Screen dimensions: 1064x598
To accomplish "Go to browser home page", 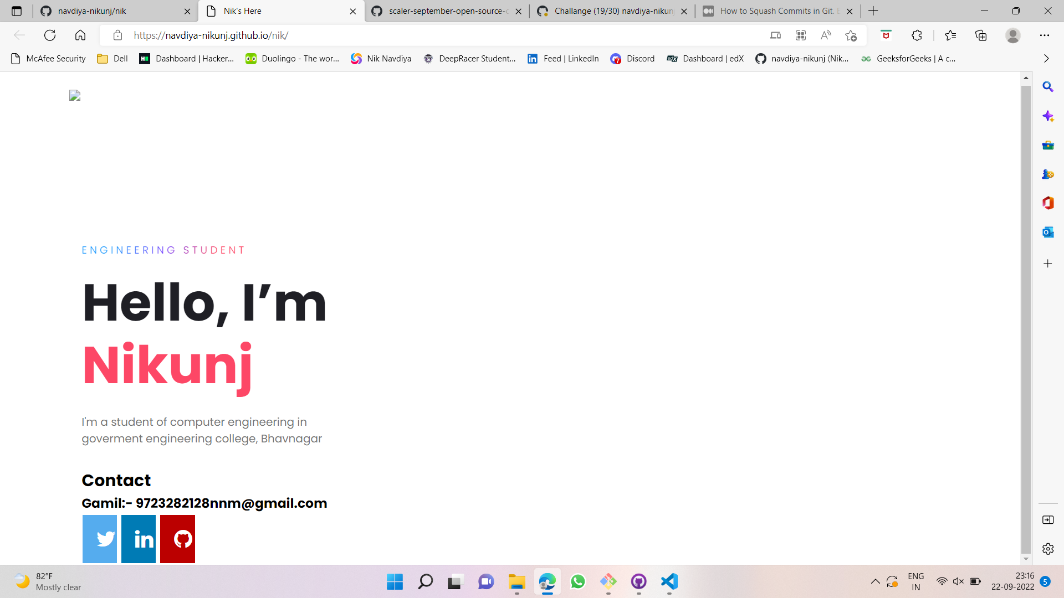I will pyautogui.click(x=80, y=35).
